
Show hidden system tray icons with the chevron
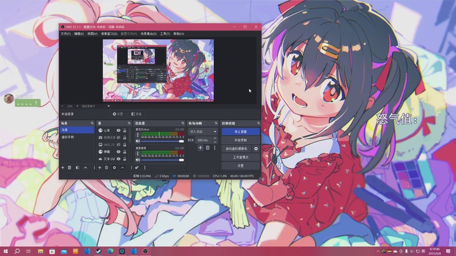point(378,251)
